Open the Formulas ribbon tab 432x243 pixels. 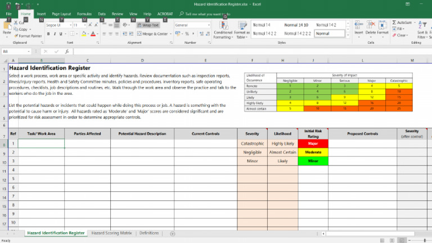[x=84, y=13]
